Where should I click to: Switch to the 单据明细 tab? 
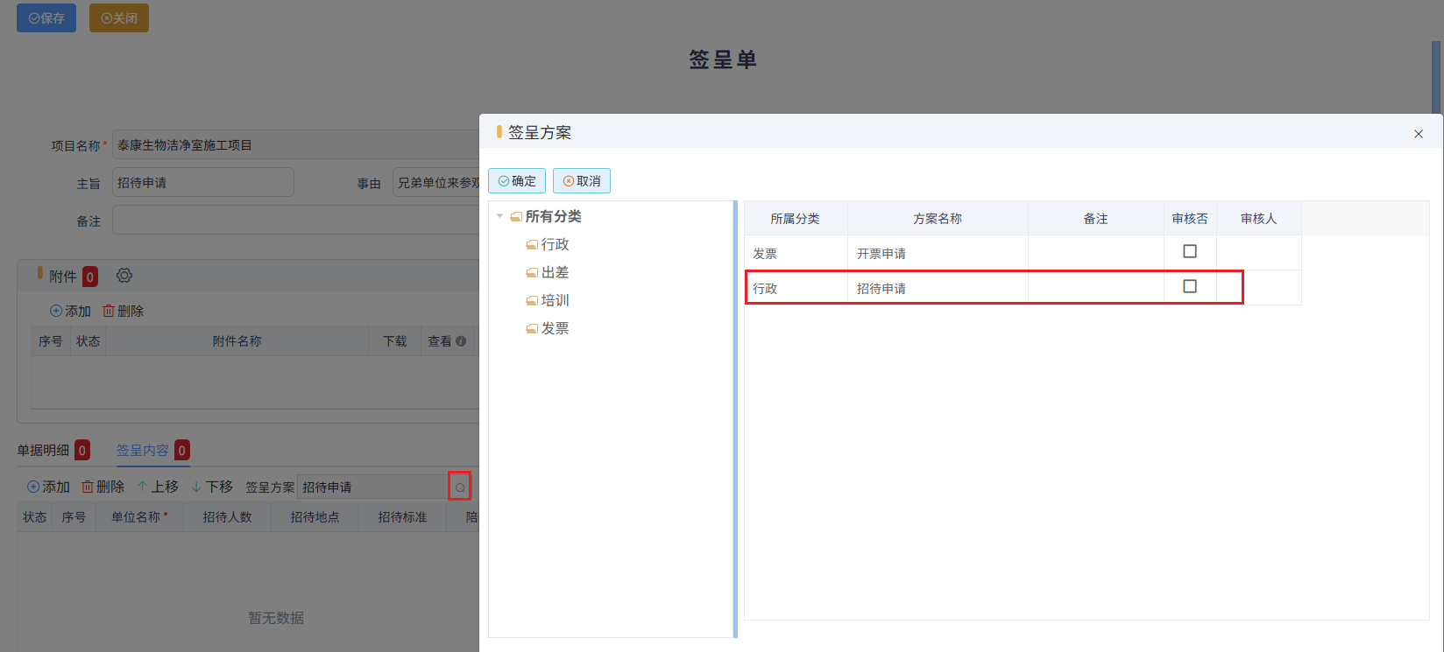click(x=53, y=450)
